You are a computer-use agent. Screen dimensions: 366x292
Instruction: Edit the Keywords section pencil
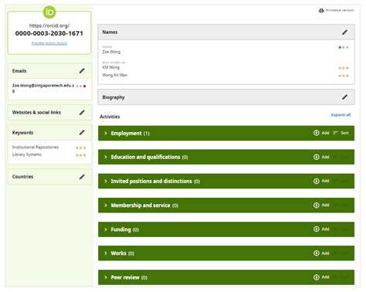[x=82, y=132]
